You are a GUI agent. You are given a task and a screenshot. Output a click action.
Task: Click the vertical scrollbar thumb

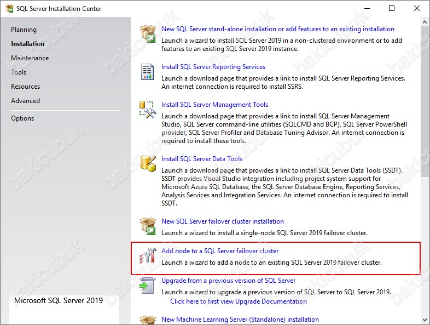[x=425, y=101]
